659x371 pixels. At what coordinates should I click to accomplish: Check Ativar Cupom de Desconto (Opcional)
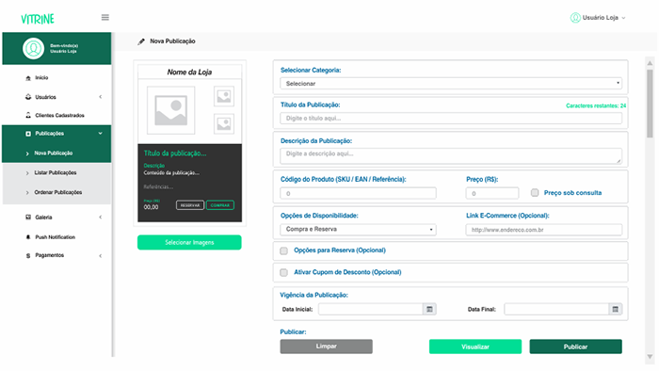tap(283, 273)
